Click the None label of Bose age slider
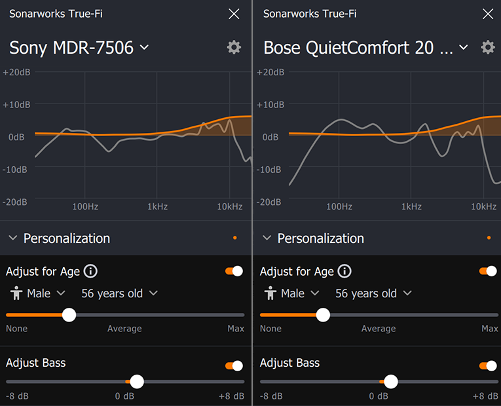The image size is (501, 406). (270, 328)
